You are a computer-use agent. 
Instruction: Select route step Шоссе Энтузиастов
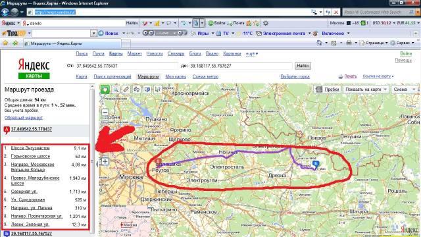point(30,148)
